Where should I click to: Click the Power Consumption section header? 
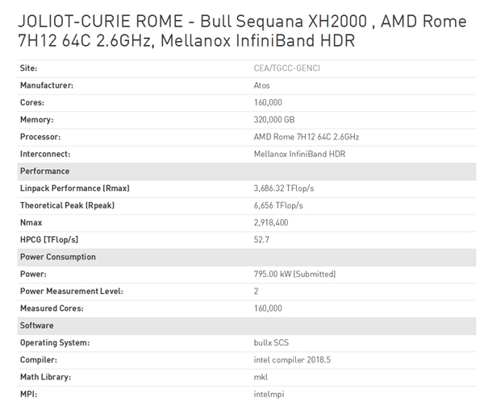[x=57, y=257]
